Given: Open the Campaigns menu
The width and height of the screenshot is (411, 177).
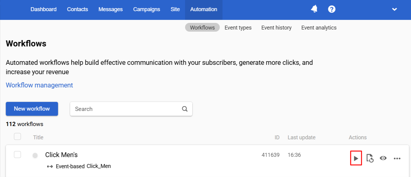Looking at the screenshot, I should point(147,9).
